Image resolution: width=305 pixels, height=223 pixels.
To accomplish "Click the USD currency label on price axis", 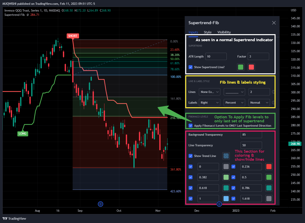I will (293, 10).
